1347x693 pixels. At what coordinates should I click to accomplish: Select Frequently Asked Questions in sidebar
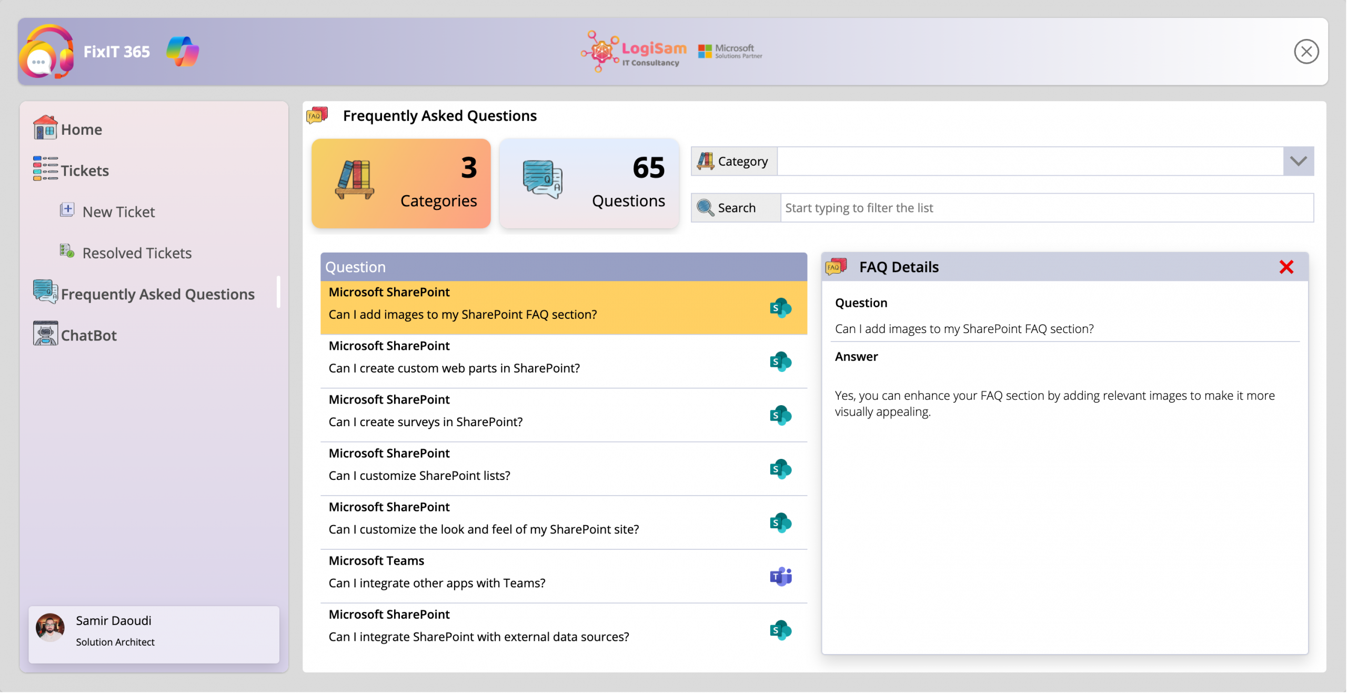click(158, 294)
